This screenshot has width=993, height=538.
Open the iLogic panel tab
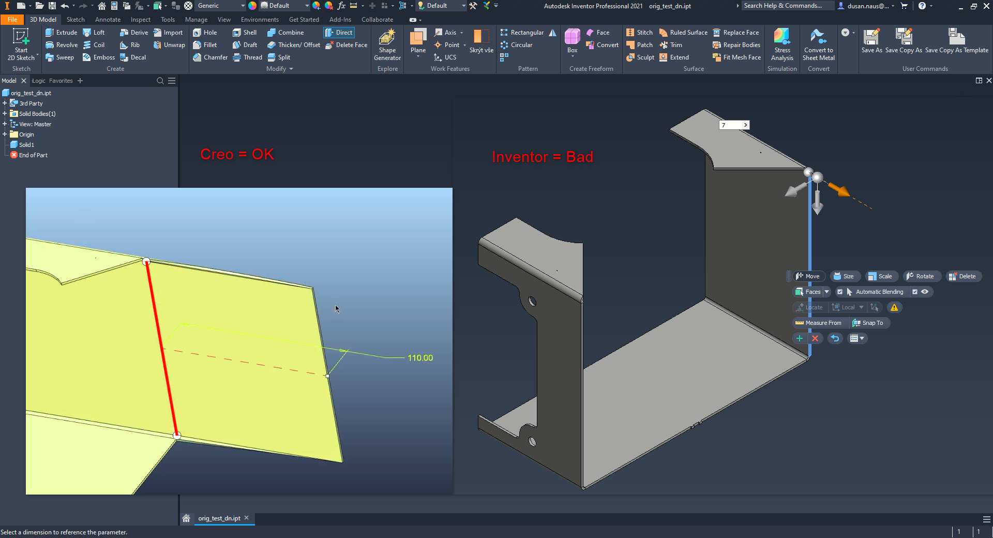(x=38, y=81)
